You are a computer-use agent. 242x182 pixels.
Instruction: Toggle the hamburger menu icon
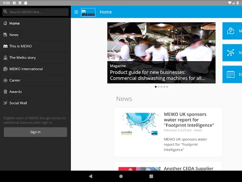click(x=76, y=12)
